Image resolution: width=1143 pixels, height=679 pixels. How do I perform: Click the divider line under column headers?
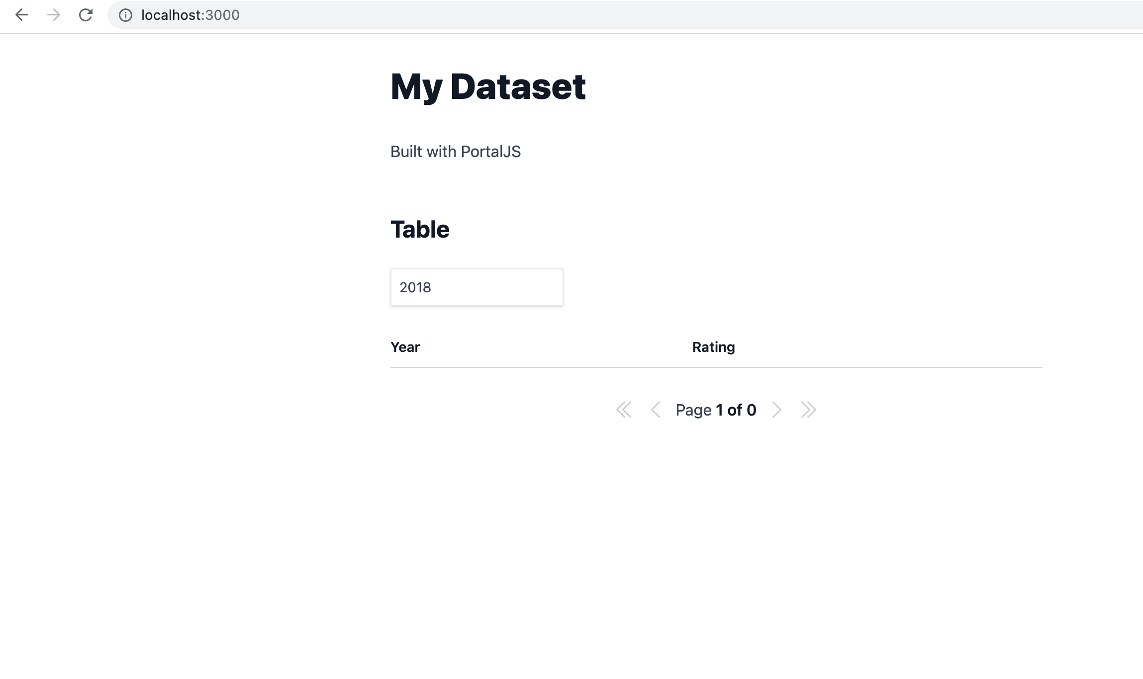coord(715,367)
